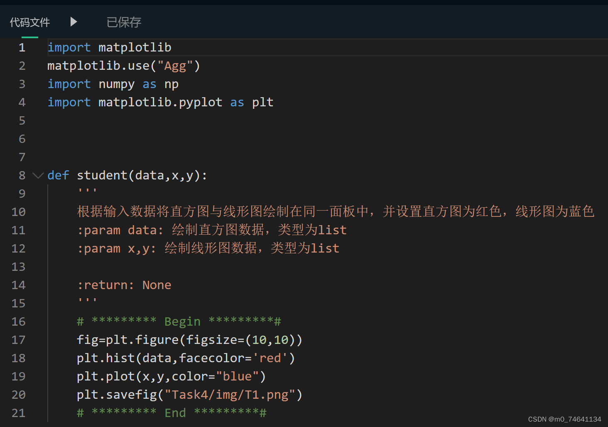Switch to the 代码文件 tab
608x427 pixels.
(x=29, y=22)
